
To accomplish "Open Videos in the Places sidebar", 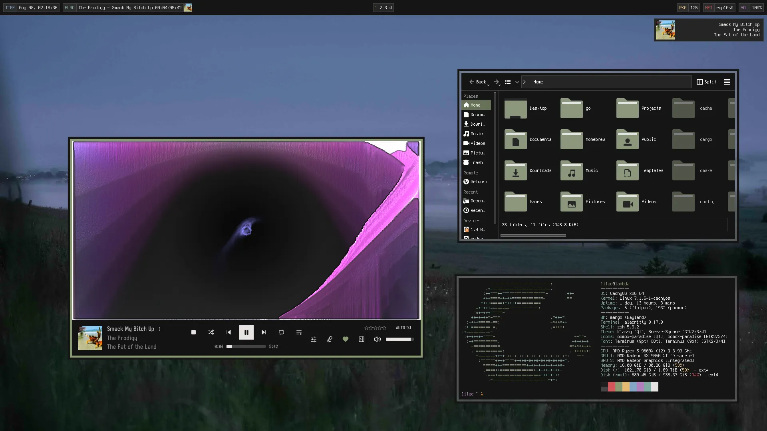I will 476,143.
